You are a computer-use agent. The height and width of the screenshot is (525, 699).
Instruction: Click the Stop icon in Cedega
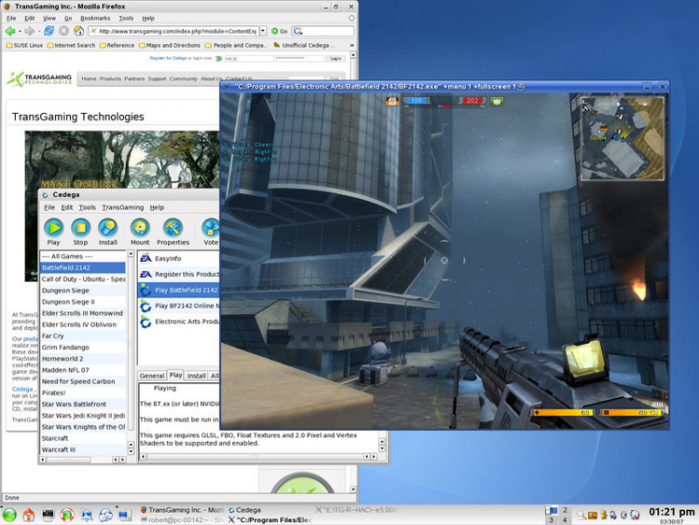point(81,228)
